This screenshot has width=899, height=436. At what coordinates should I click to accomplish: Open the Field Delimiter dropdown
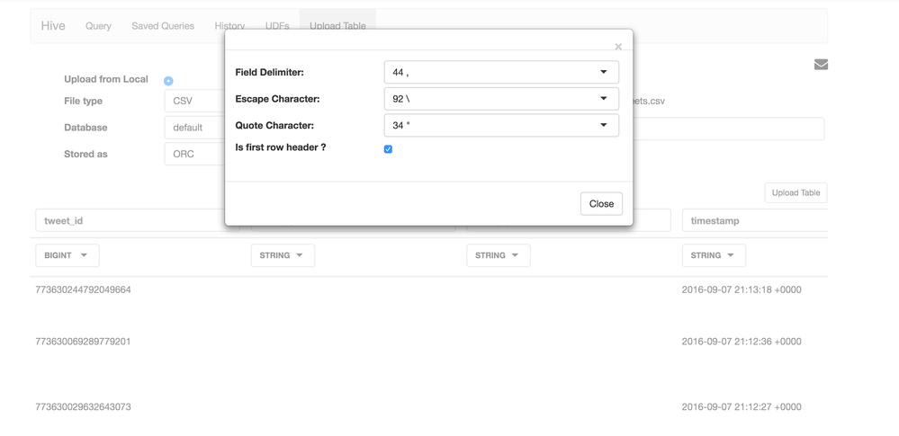501,72
